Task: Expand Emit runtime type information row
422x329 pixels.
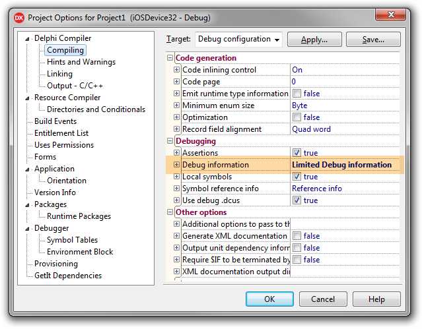Action: (176, 93)
